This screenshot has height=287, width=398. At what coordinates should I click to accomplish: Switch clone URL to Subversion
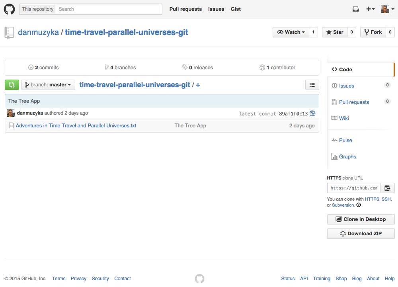(343, 205)
